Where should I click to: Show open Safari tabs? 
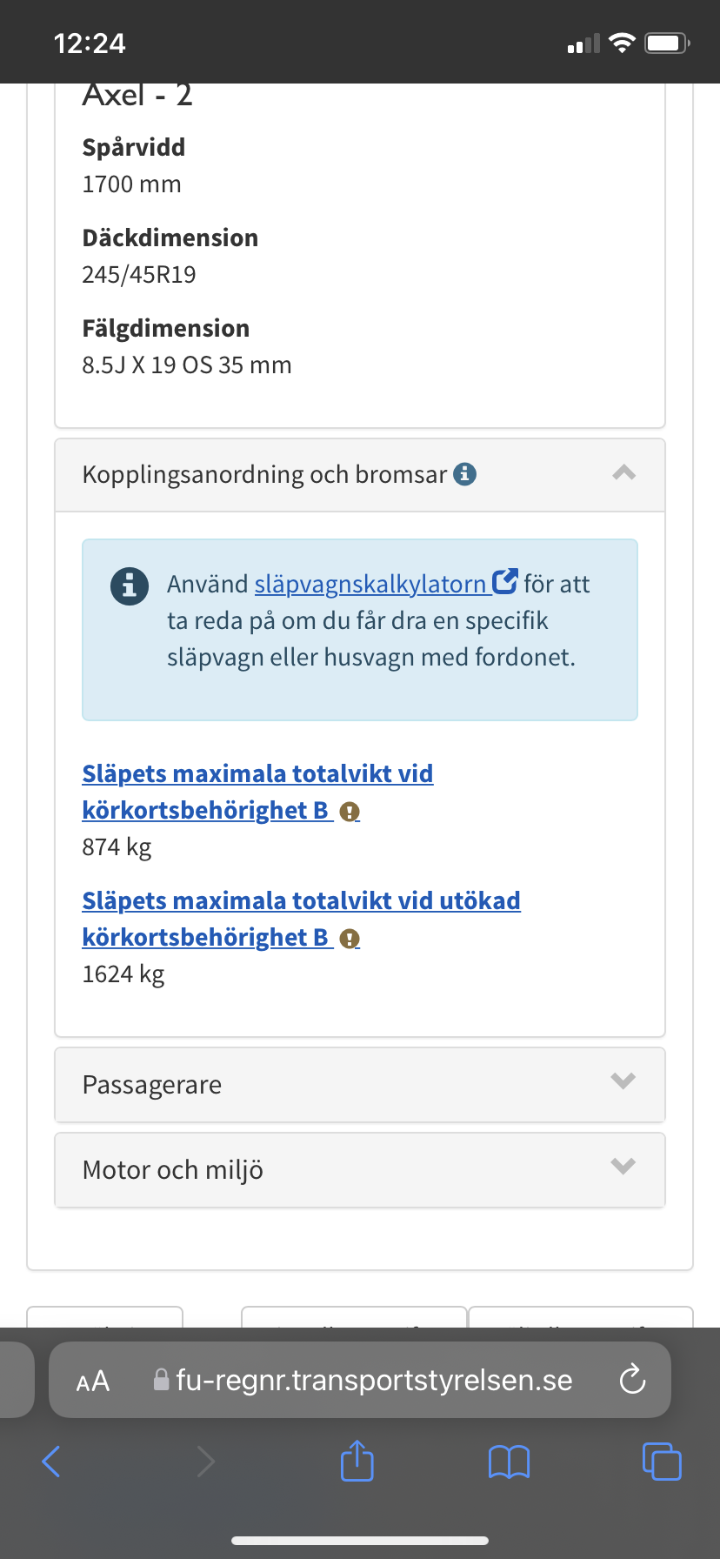tap(662, 1461)
